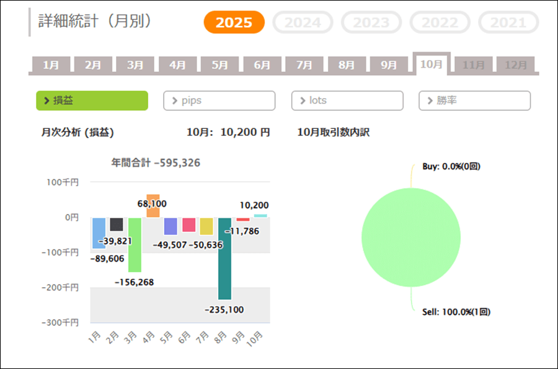The width and height of the screenshot is (558, 369).
Task: Click the 10月 x-axis label under chart
Action: [255, 339]
